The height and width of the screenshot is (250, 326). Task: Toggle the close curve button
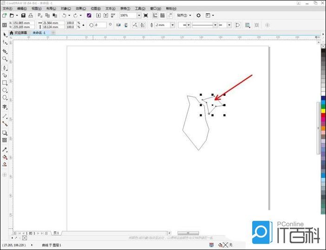coord(238,25)
